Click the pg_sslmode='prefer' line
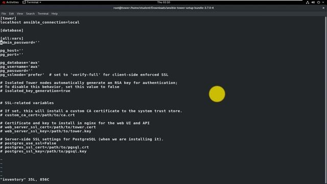 [84, 75]
